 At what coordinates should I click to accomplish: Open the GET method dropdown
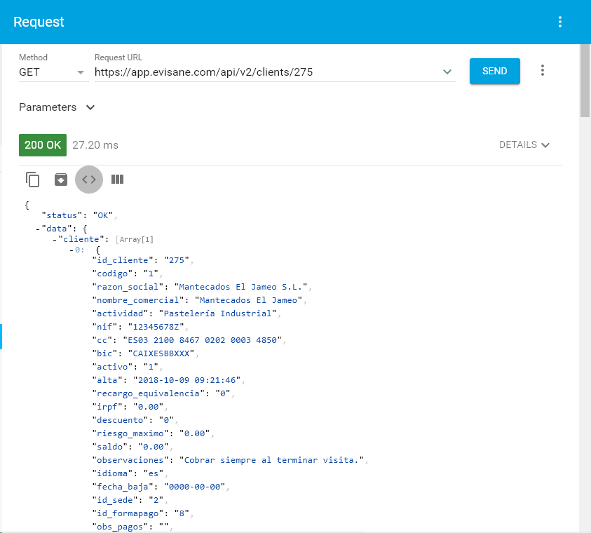(x=52, y=72)
